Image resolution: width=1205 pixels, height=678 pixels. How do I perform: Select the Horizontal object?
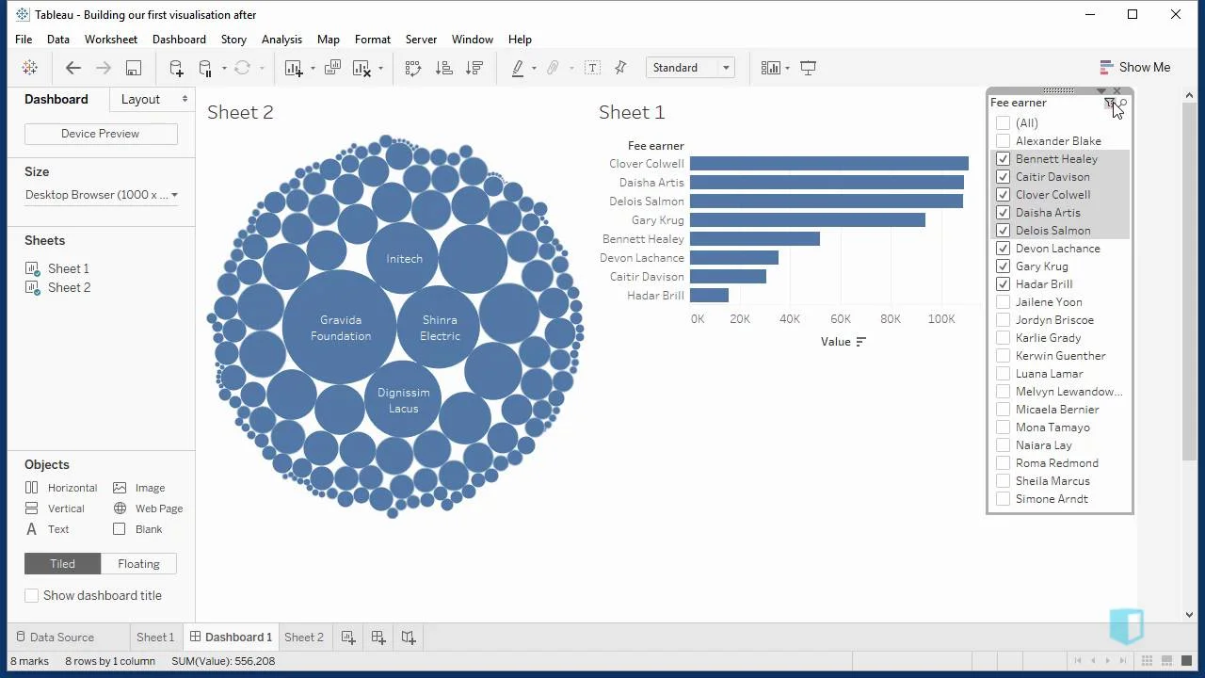click(x=61, y=488)
